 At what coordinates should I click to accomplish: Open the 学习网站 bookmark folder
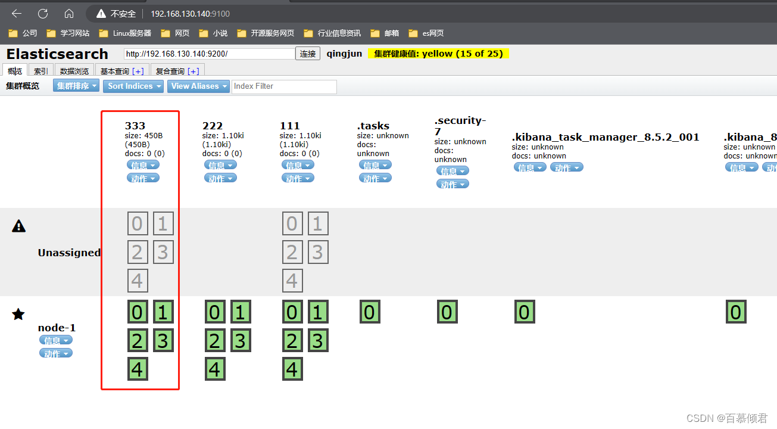[68, 33]
